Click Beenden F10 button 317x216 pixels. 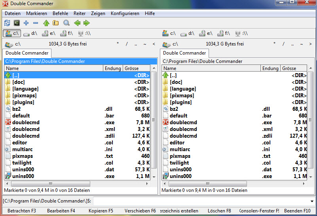point(297,211)
